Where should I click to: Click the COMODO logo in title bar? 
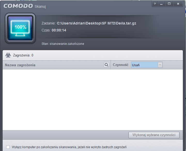[18, 6]
